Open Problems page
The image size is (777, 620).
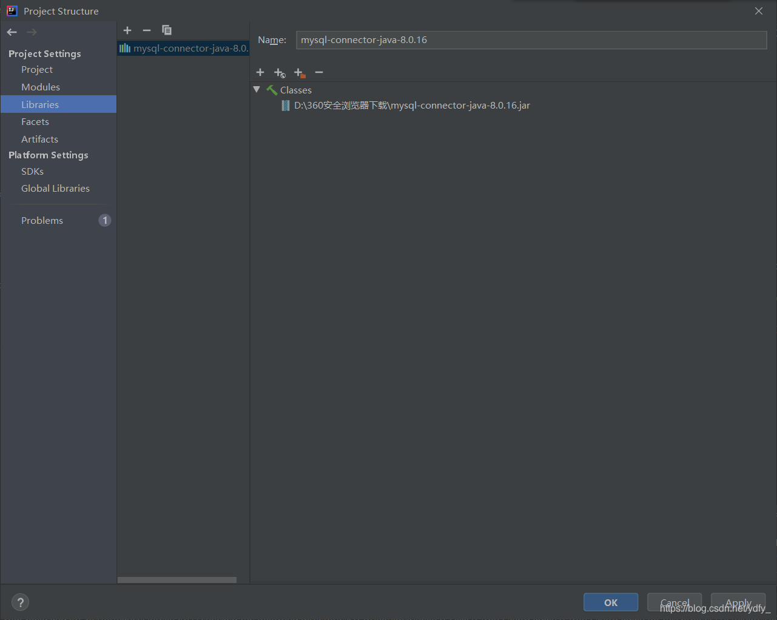42,221
